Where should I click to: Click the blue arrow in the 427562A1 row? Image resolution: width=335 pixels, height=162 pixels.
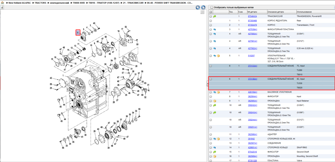click(215, 48)
